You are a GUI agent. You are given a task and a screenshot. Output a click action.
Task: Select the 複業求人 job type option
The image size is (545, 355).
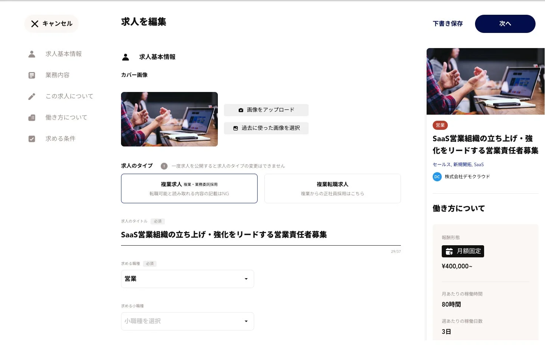(189, 188)
